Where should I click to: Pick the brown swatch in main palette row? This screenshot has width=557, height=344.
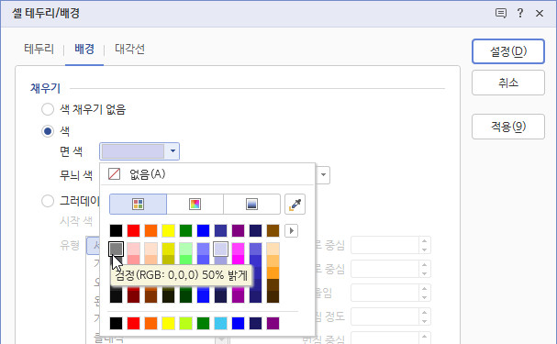click(273, 231)
